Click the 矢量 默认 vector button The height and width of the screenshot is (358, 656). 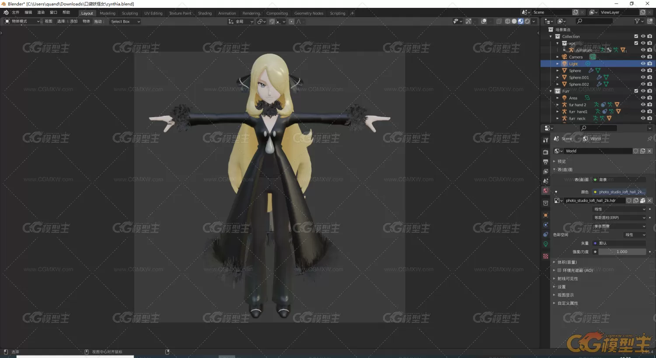point(619,243)
